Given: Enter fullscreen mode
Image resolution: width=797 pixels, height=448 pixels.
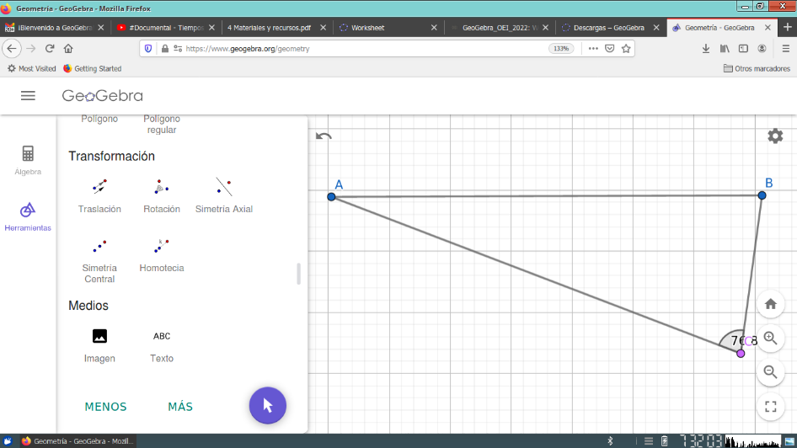Looking at the screenshot, I should point(771,407).
